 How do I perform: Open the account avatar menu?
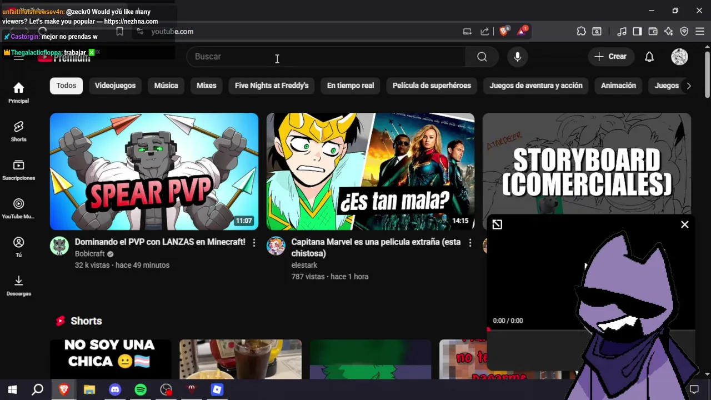pos(679,57)
